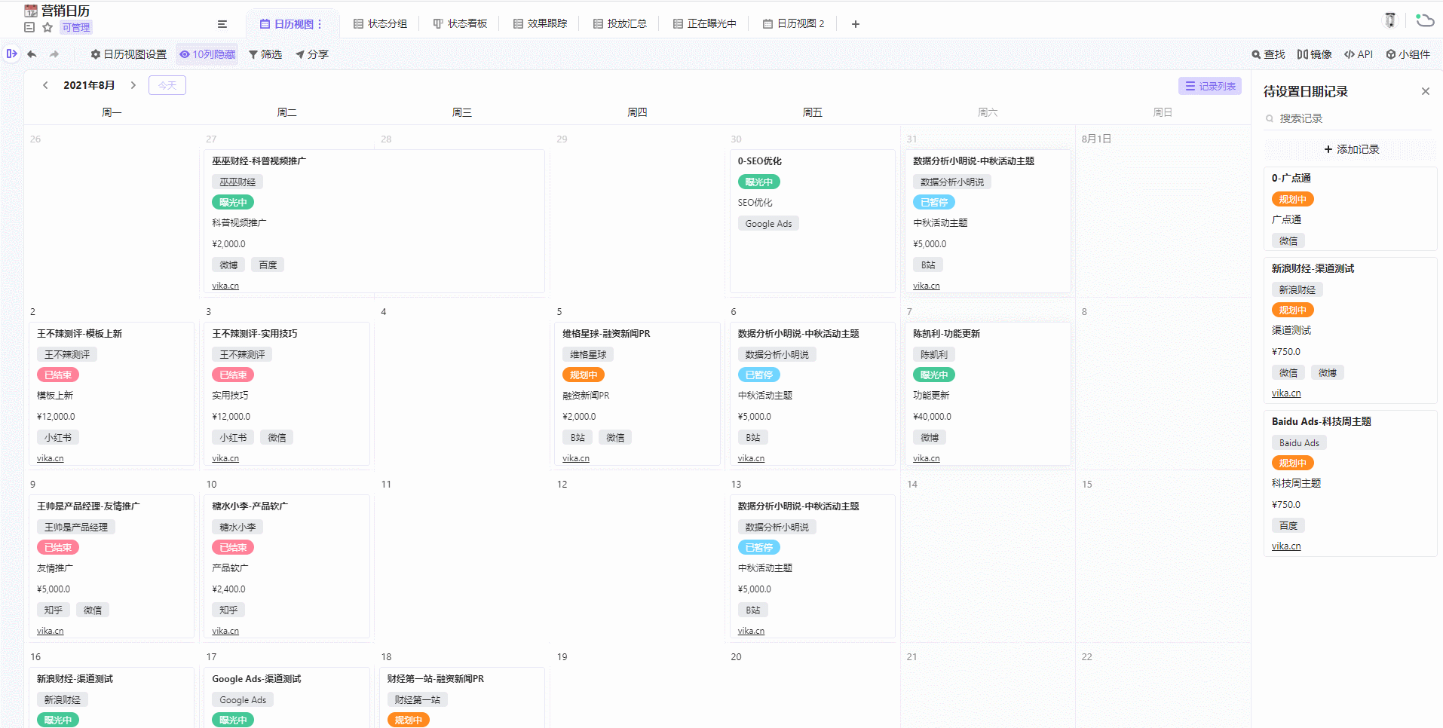Click the undo arrow icon
This screenshot has height=728, width=1443.
click(32, 54)
